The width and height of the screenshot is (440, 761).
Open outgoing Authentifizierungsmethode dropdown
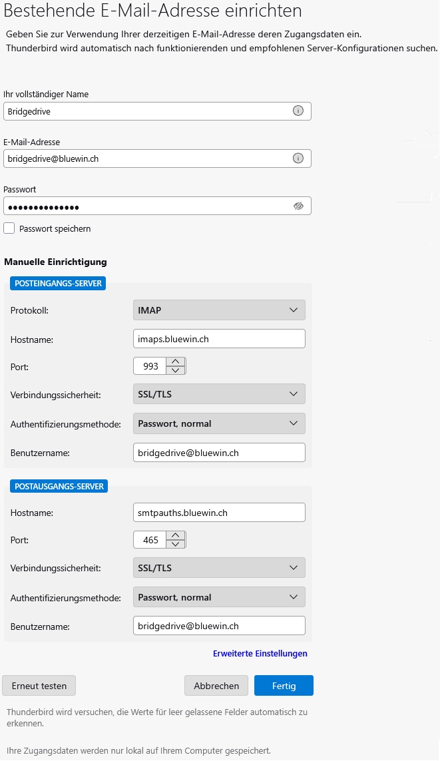pyautogui.click(x=219, y=597)
